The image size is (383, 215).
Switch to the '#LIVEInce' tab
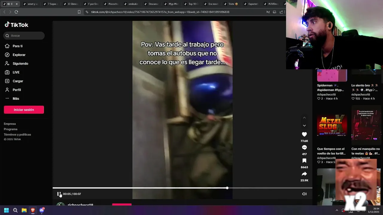[272, 4]
